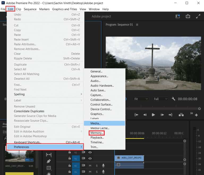
Task: Open the Button Editor plus icon
Action: click(x=196, y=115)
